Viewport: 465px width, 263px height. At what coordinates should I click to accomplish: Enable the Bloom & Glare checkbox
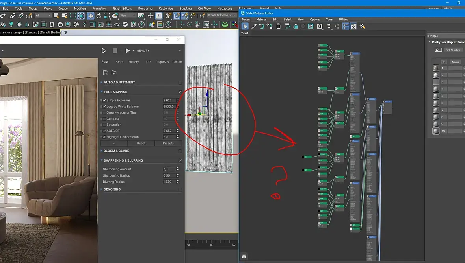coord(180,151)
